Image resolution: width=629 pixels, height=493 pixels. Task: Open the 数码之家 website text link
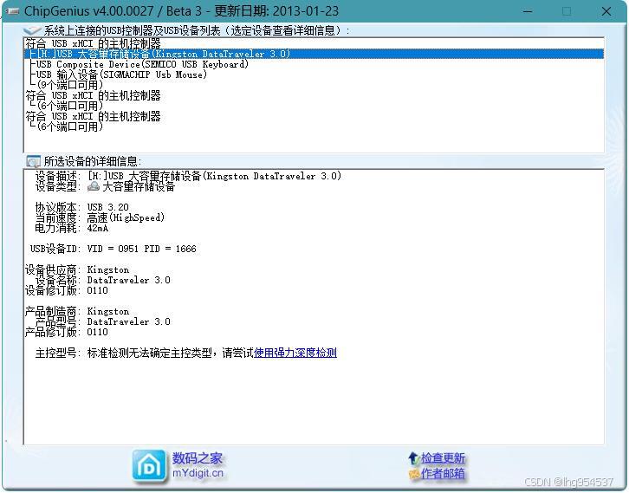198,458
